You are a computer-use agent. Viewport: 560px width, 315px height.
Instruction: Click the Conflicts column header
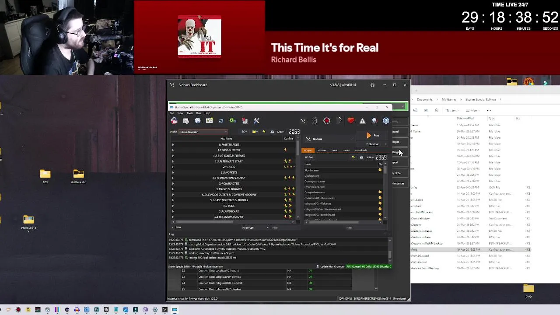click(289, 139)
